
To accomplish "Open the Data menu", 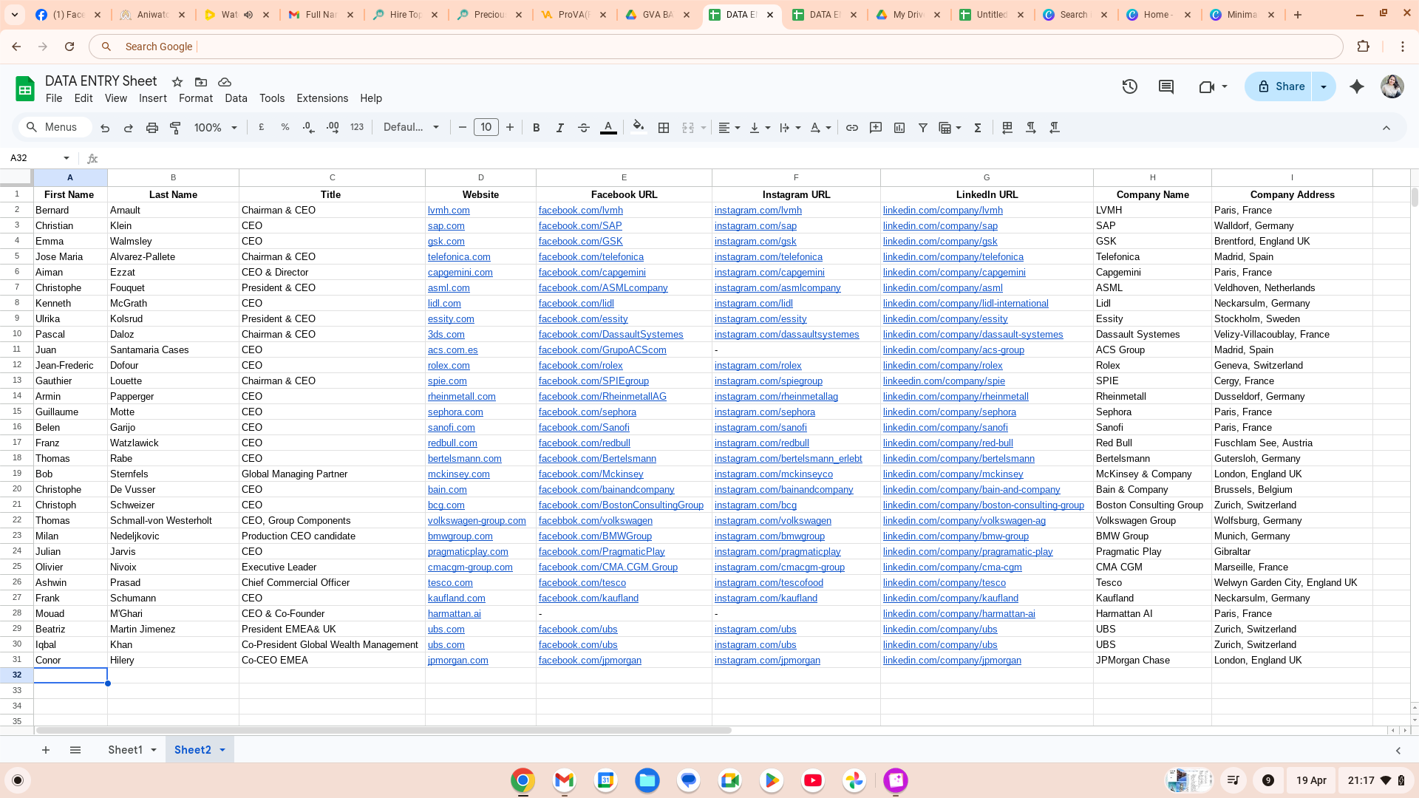I will pos(236,98).
